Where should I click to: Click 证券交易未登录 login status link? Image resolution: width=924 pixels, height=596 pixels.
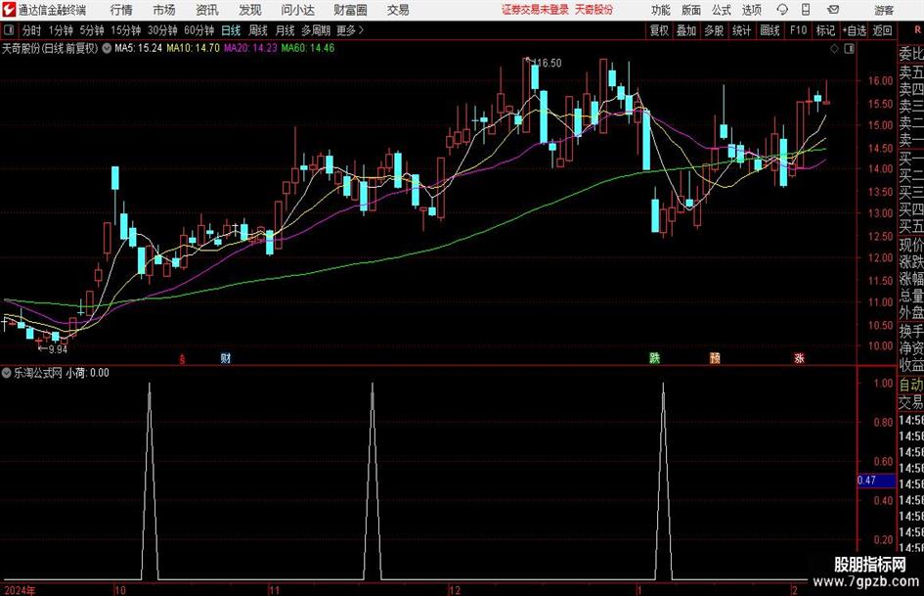pyautogui.click(x=535, y=10)
